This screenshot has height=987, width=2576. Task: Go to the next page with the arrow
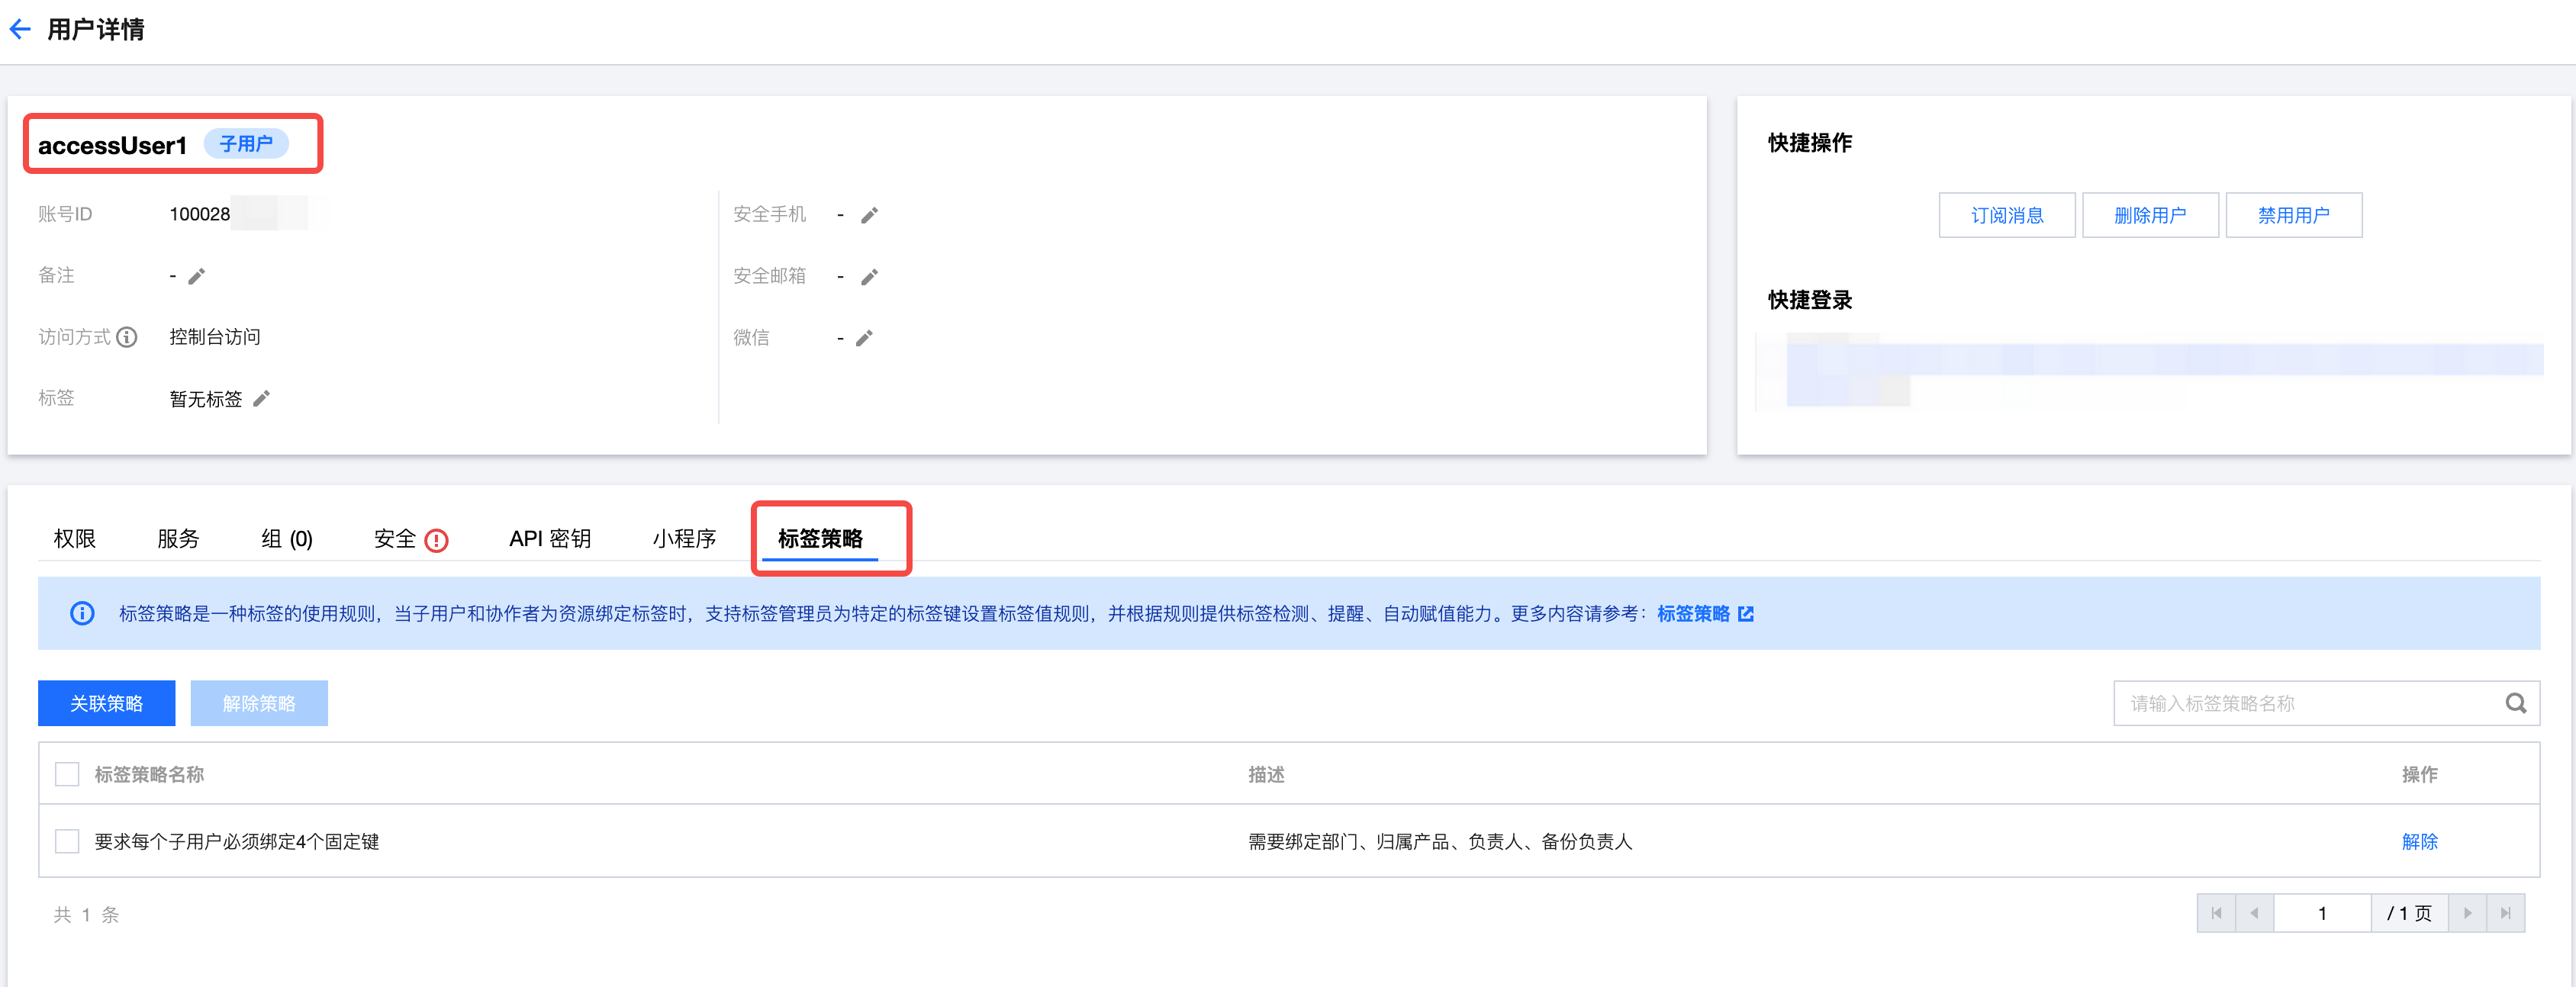tap(2467, 913)
